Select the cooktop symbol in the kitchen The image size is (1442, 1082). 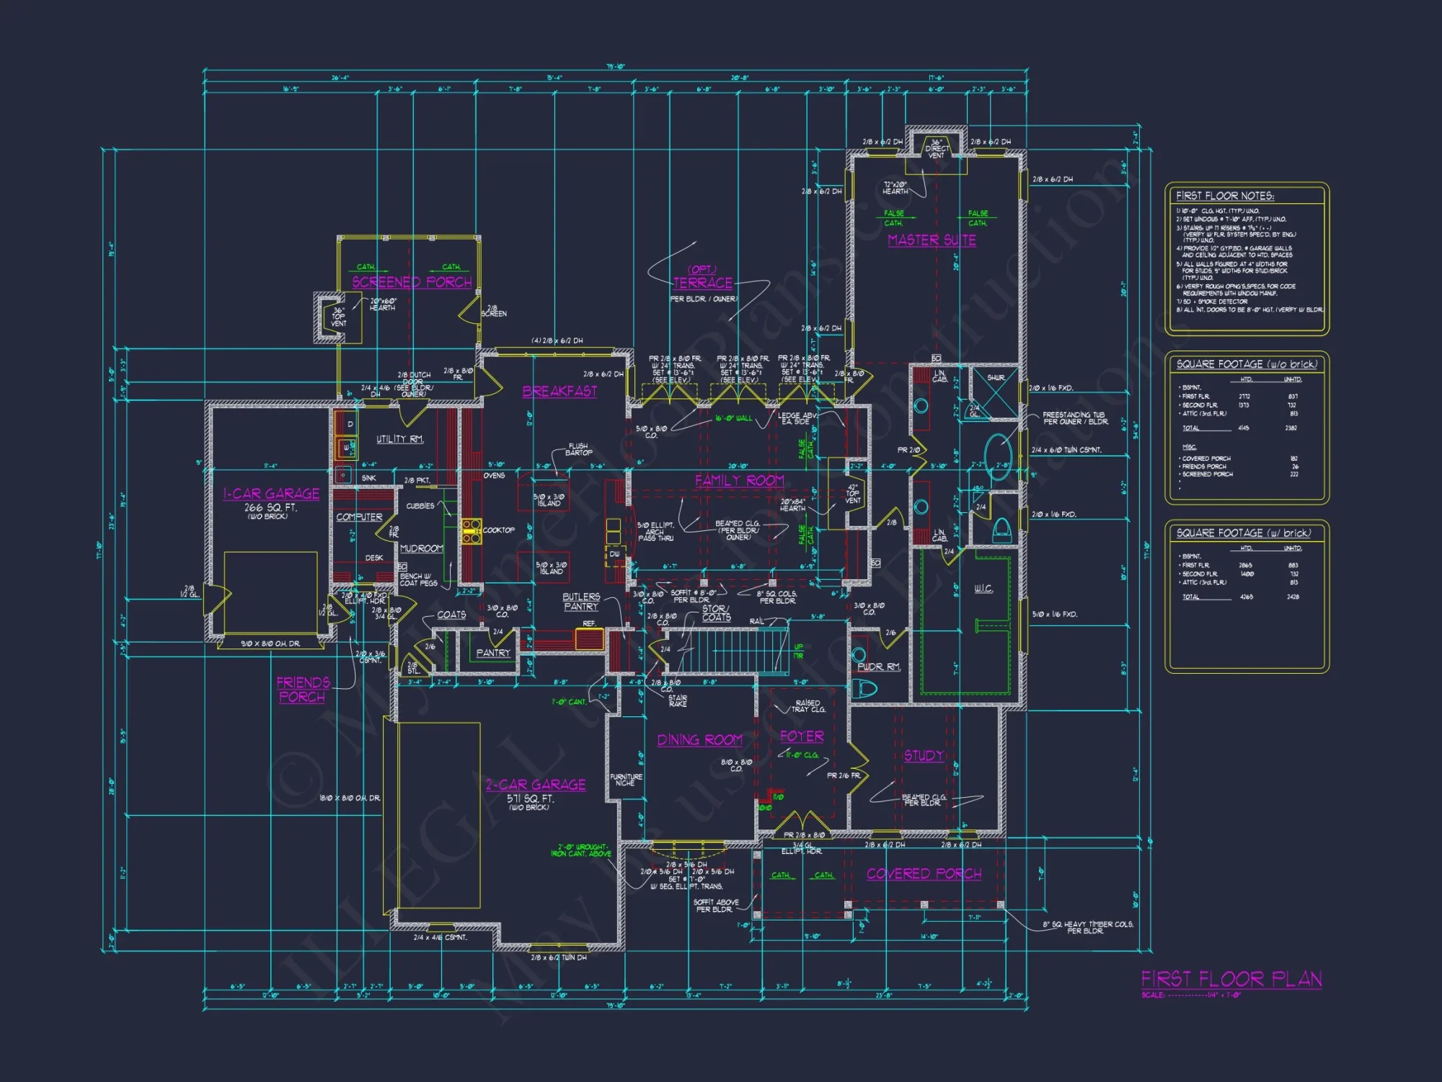click(x=472, y=532)
